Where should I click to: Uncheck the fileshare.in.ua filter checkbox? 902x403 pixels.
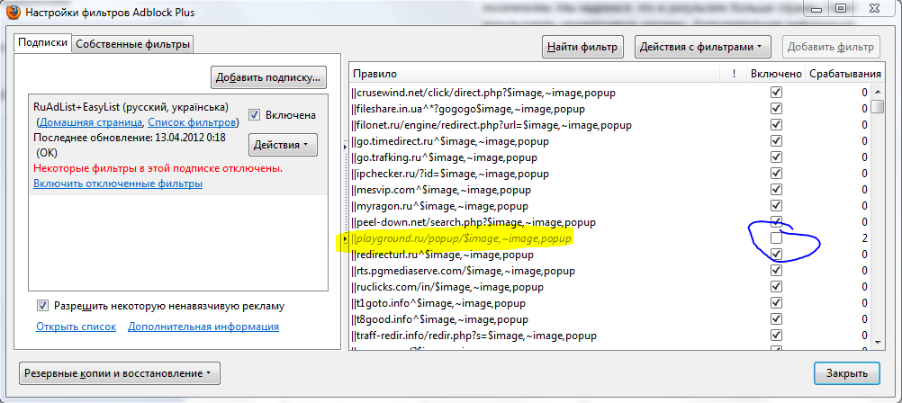(777, 108)
